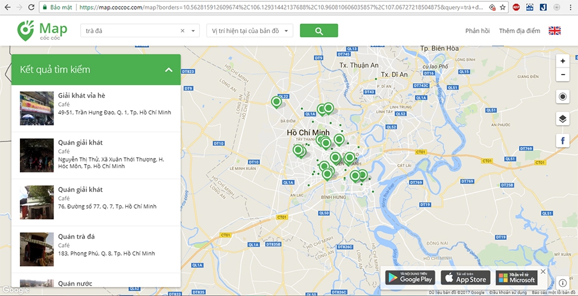Open thumbnail of Quán giải khát Q. 7
Screen dimensions: 578x296
pyautogui.click(x=37, y=202)
